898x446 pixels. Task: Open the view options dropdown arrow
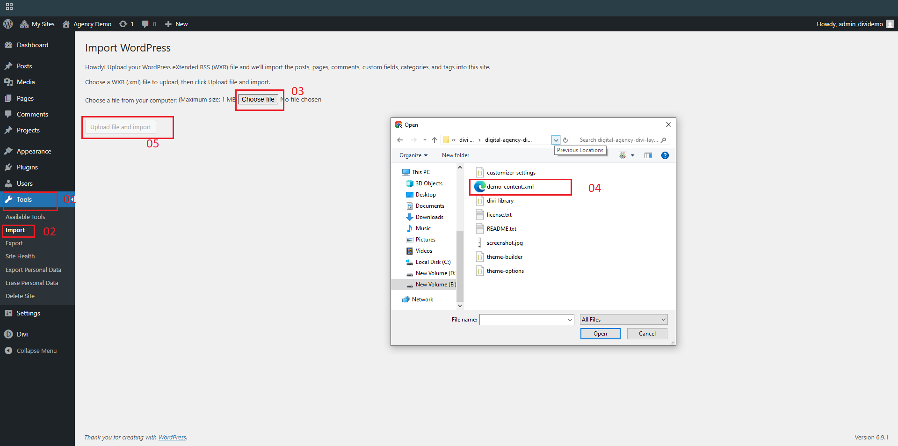pyautogui.click(x=632, y=155)
